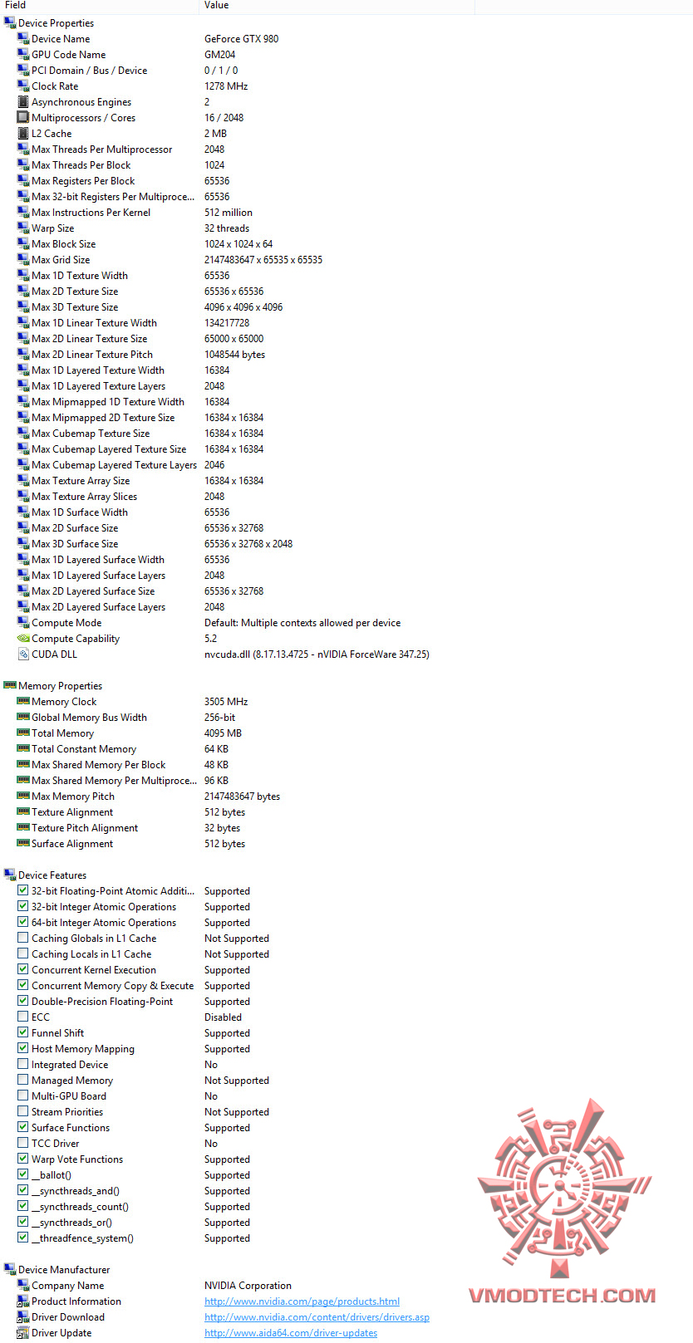Click the Surface Alignment RAM icon
Viewport: 693px width, 1343px height.
point(23,843)
